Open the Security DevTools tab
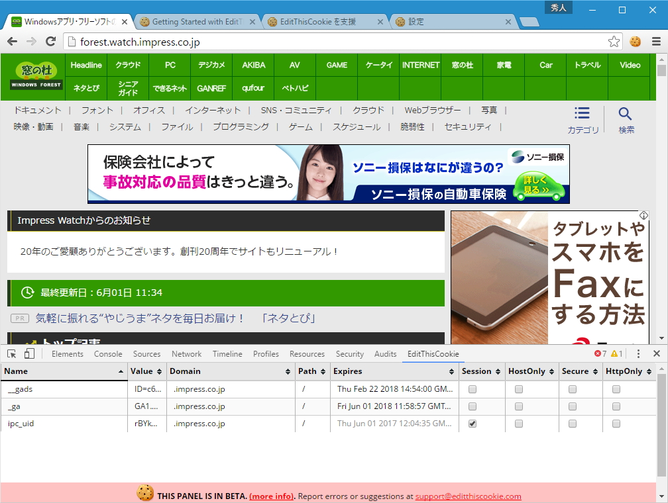This screenshot has width=668, height=503. click(349, 353)
